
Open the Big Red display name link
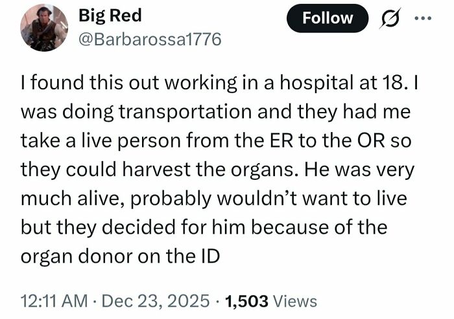point(109,16)
